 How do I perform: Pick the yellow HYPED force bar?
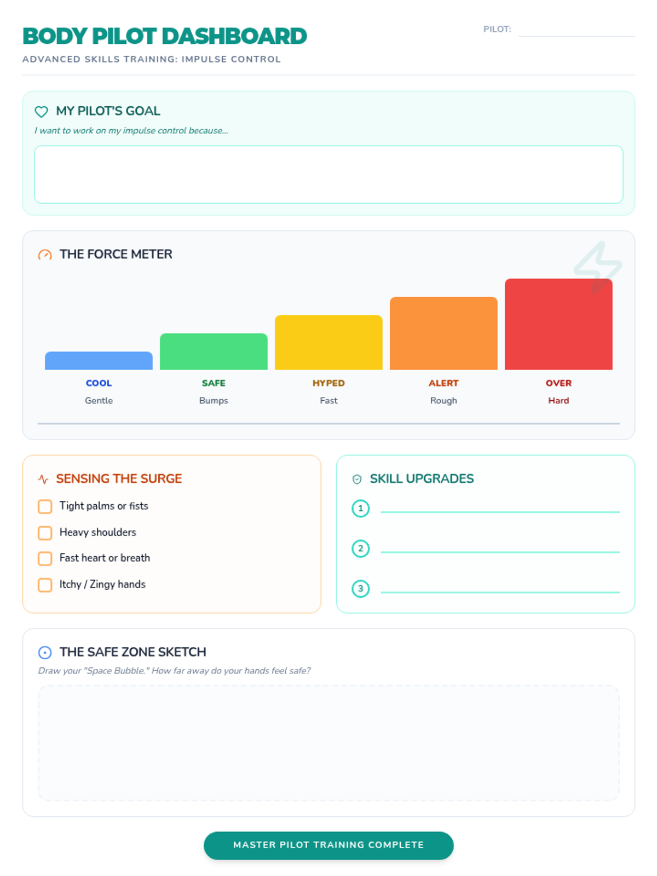(x=328, y=342)
